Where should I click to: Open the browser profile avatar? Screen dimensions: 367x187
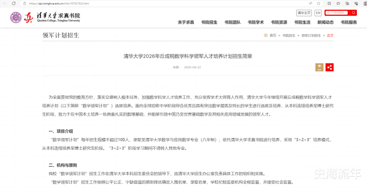coord(365,4)
